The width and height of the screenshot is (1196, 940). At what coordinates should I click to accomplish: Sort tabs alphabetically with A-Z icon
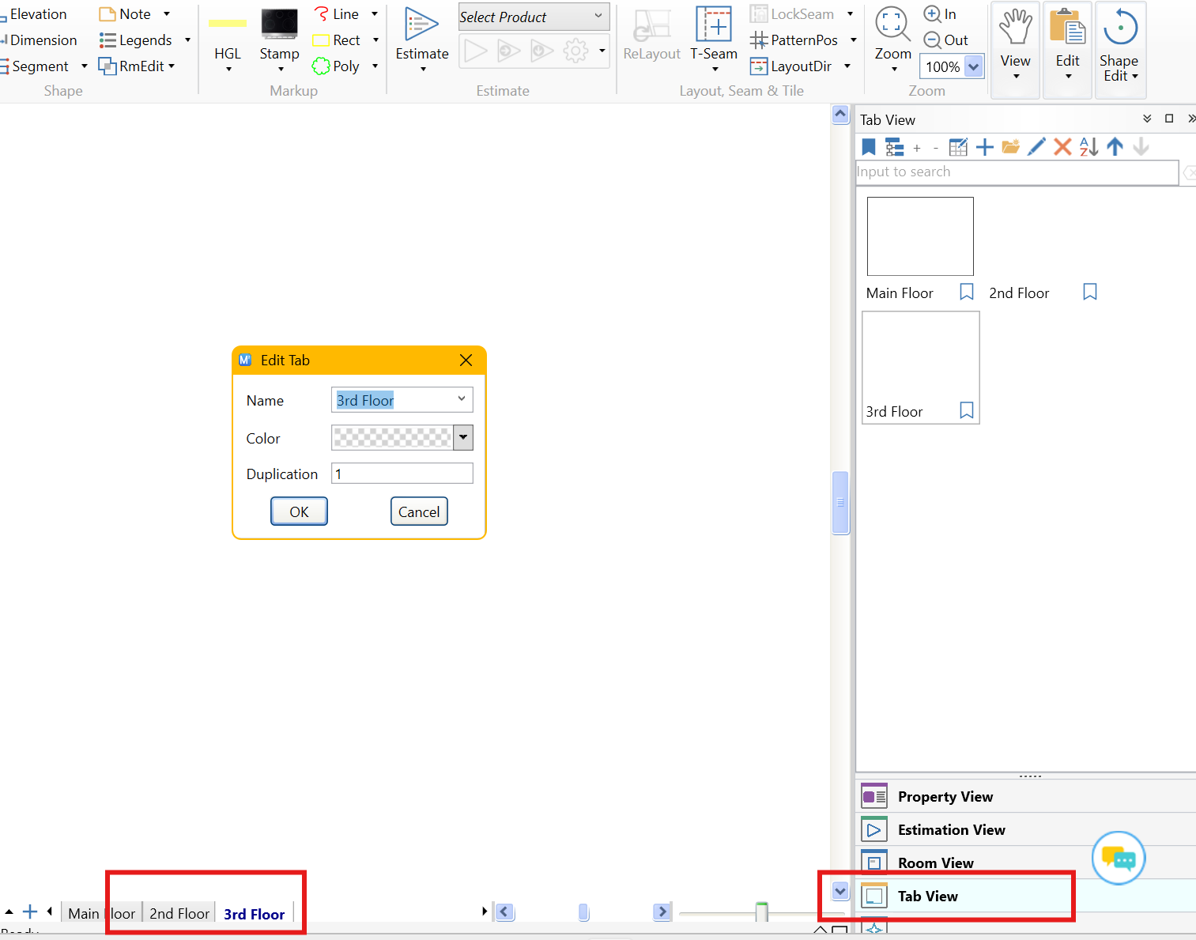(1088, 147)
